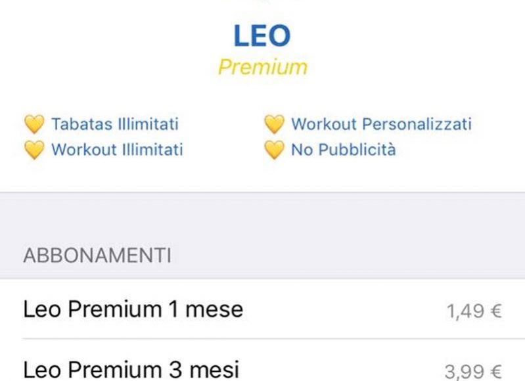Select Leo Premium 3 mesi subscription
The image size is (525, 381).
pos(263,360)
